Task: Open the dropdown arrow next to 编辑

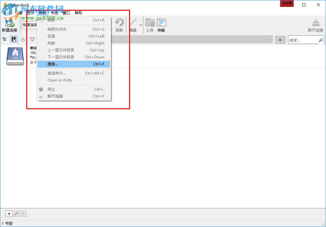Action: click(x=141, y=25)
